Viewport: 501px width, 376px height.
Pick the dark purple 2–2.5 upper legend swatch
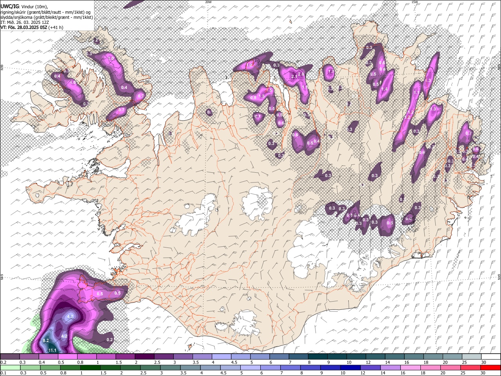tap(145, 357)
